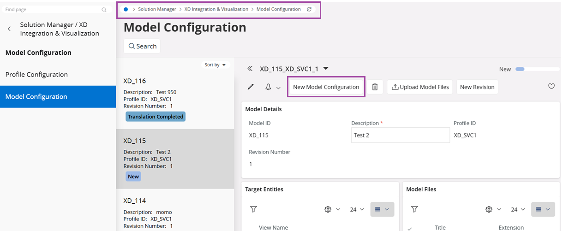This screenshot has width=563, height=231.
Task: Click the back arrow in sidebar
Action: 9,29
